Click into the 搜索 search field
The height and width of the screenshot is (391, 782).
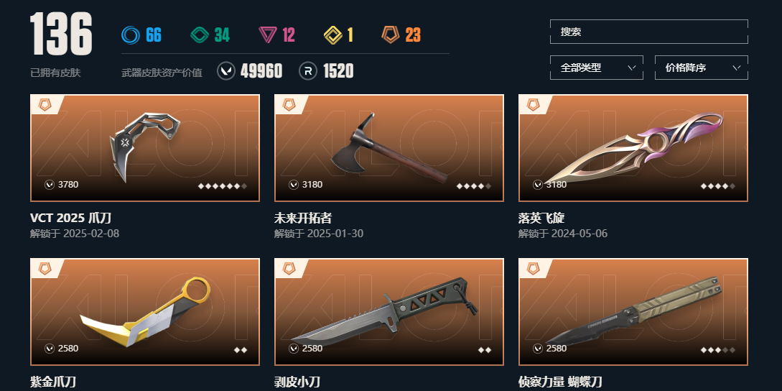[x=649, y=32]
